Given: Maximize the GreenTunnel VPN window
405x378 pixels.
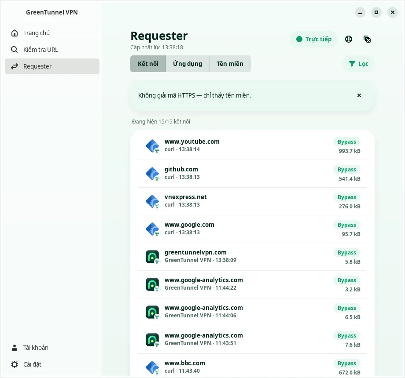Looking at the screenshot, I should point(376,12).
